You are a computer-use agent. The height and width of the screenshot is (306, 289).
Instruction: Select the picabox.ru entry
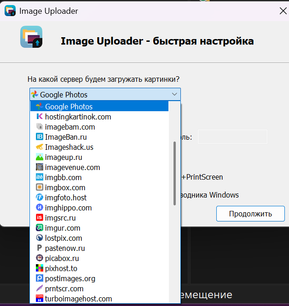click(99, 258)
